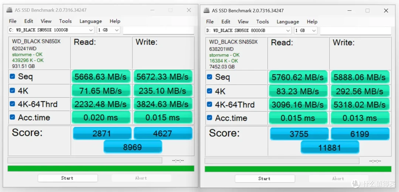Click Abort button in left window
The image size is (399, 192).
(141, 178)
